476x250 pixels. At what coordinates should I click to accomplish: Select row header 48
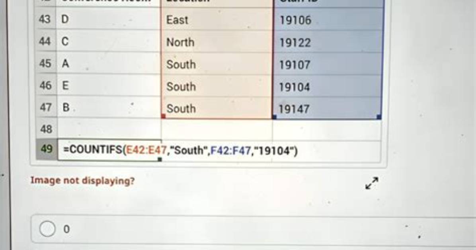46,129
